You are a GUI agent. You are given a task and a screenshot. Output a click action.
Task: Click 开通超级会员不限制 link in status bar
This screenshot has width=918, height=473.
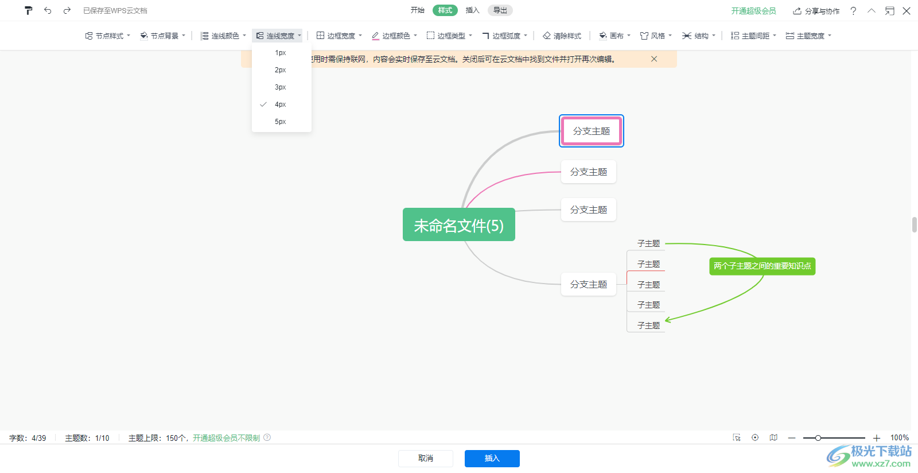[226, 438]
